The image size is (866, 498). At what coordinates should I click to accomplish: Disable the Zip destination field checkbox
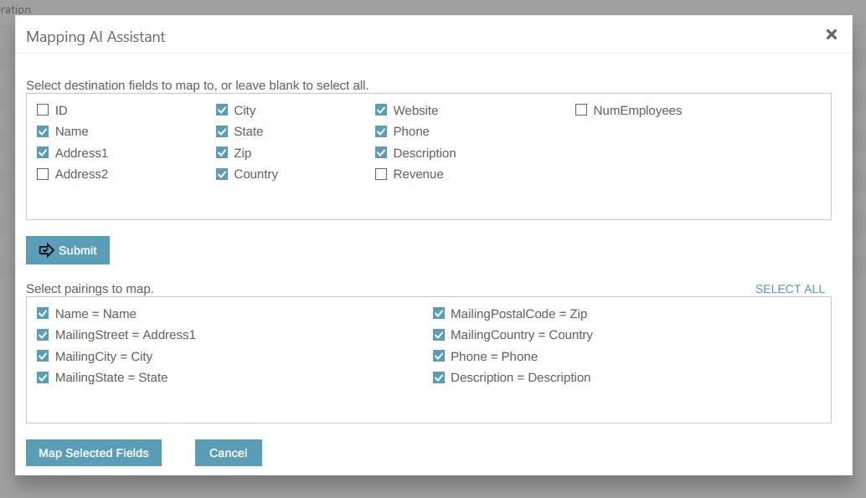coord(223,152)
